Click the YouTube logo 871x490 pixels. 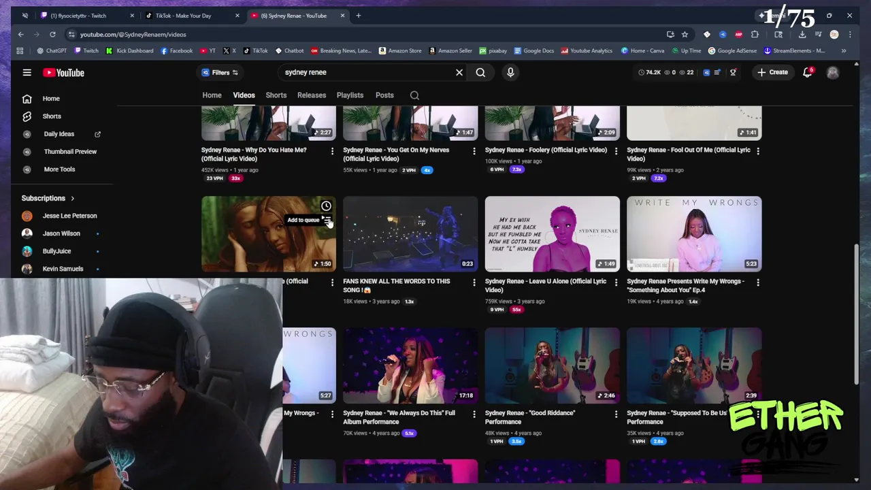click(63, 73)
